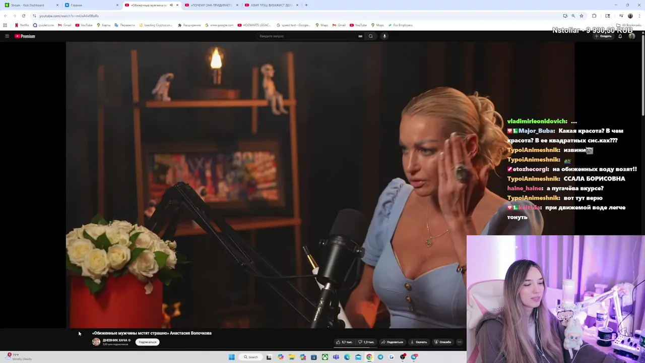Click the Создать (Create) button
Image resolution: width=645 pixels, height=363 pixels.
tap(604, 36)
